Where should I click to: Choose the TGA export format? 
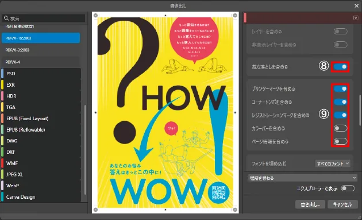tap(41, 107)
